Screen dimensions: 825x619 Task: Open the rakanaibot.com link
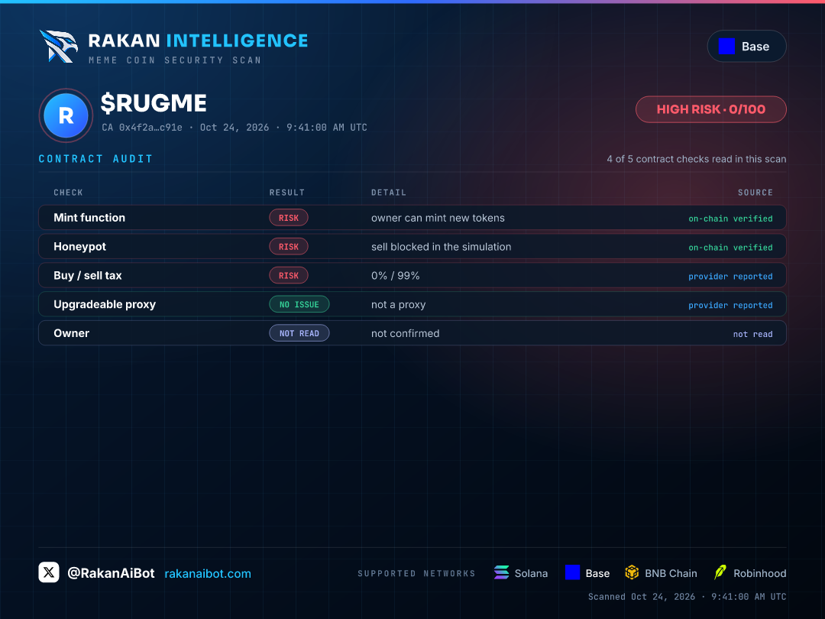(x=208, y=574)
